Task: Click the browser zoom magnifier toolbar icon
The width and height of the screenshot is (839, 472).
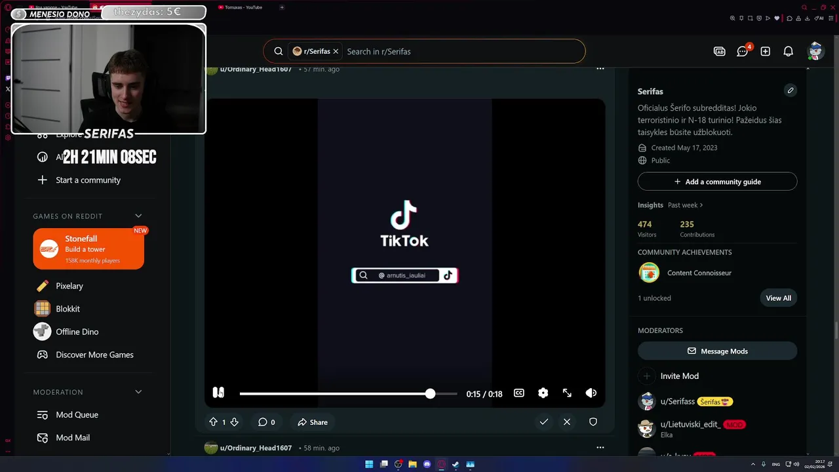Action: pyautogui.click(x=732, y=18)
